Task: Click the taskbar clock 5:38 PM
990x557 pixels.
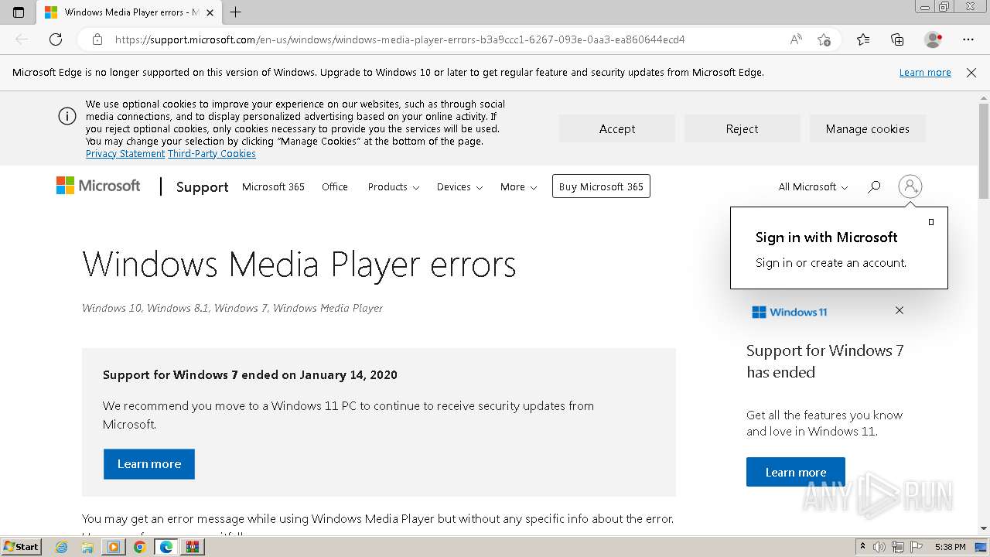Action: point(950,547)
